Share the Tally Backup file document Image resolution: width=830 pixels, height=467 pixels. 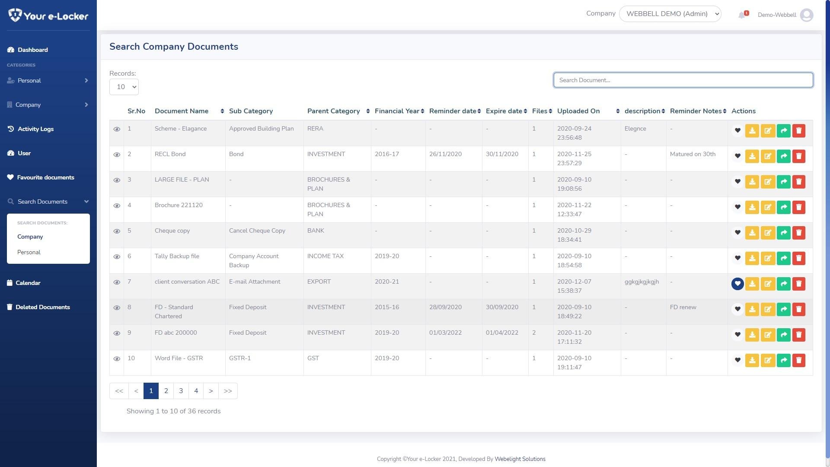[783, 258]
